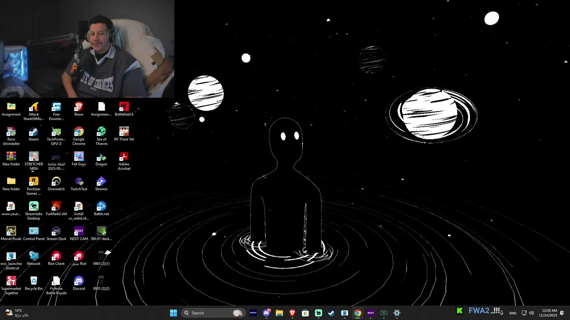Select the Marvel Rivals shortcut
The width and height of the screenshot is (570, 320).
click(11, 234)
